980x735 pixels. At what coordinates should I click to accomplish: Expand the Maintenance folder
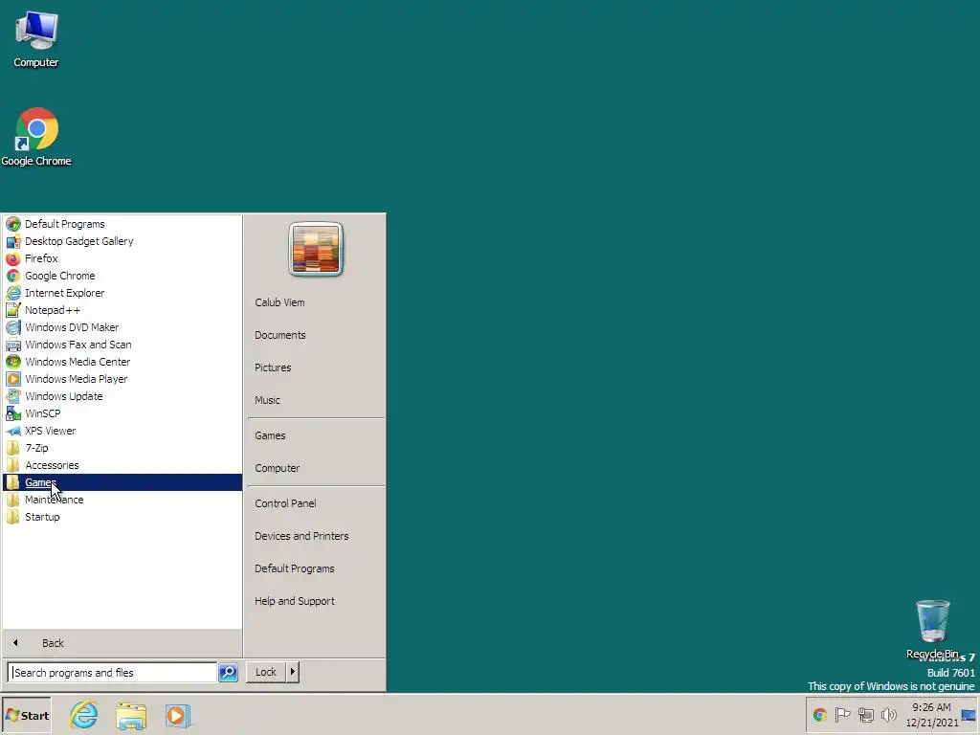click(x=122, y=500)
